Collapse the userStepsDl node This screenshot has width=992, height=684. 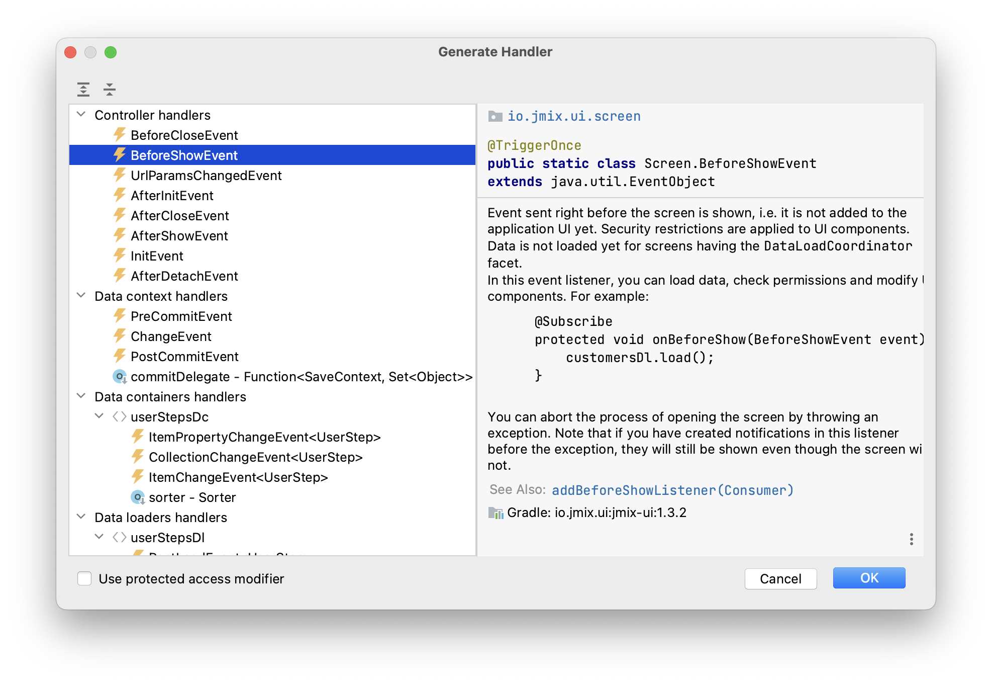click(x=100, y=537)
